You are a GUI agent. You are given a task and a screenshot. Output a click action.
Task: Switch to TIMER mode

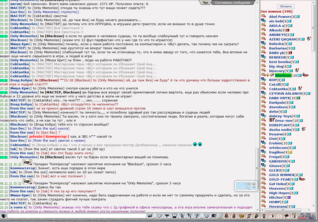pos(311,218)
